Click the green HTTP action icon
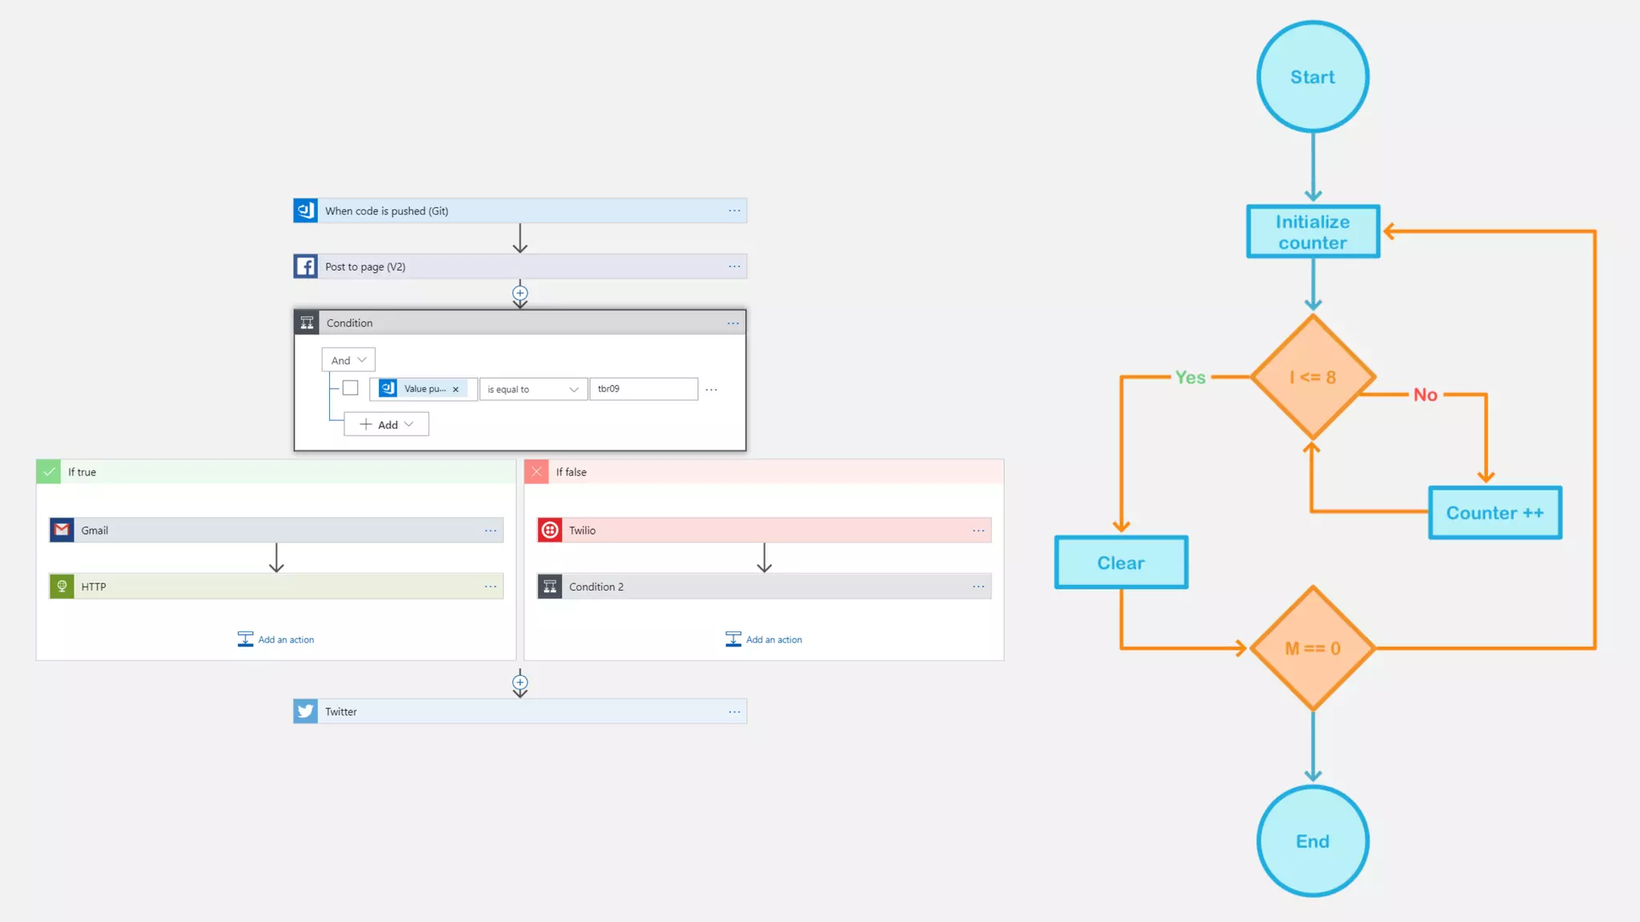1640x922 pixels. pyautogui.click(x=62, y=587)
